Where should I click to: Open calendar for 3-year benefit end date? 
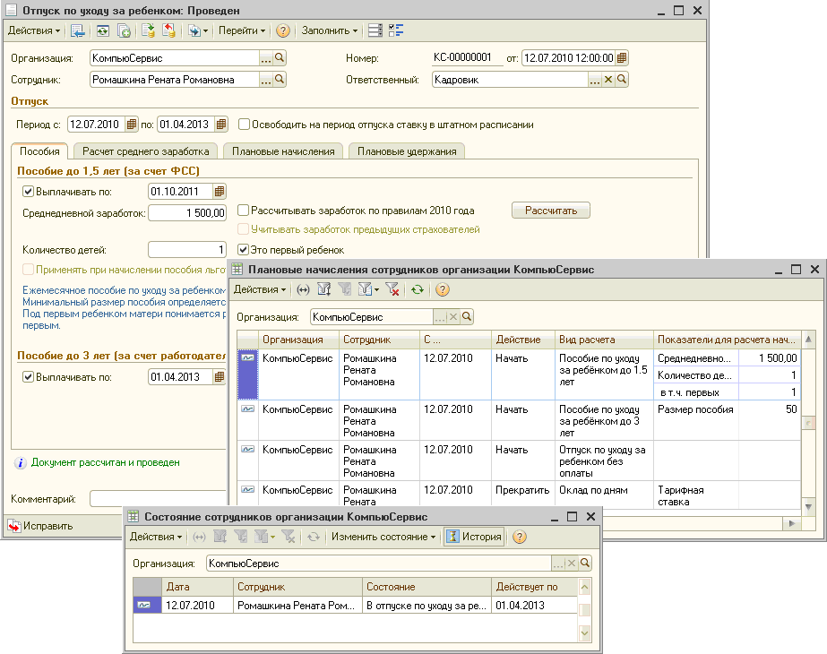click(220, 376)
